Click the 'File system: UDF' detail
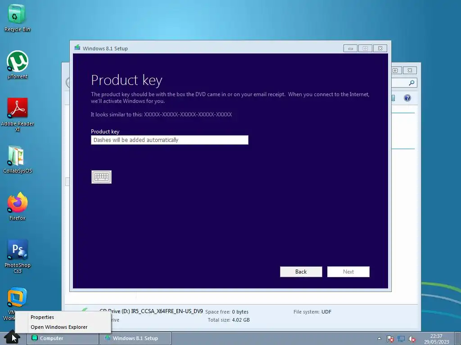Image resolution: width=461 pixels, height=345 pixels. [x=312, y=312]
